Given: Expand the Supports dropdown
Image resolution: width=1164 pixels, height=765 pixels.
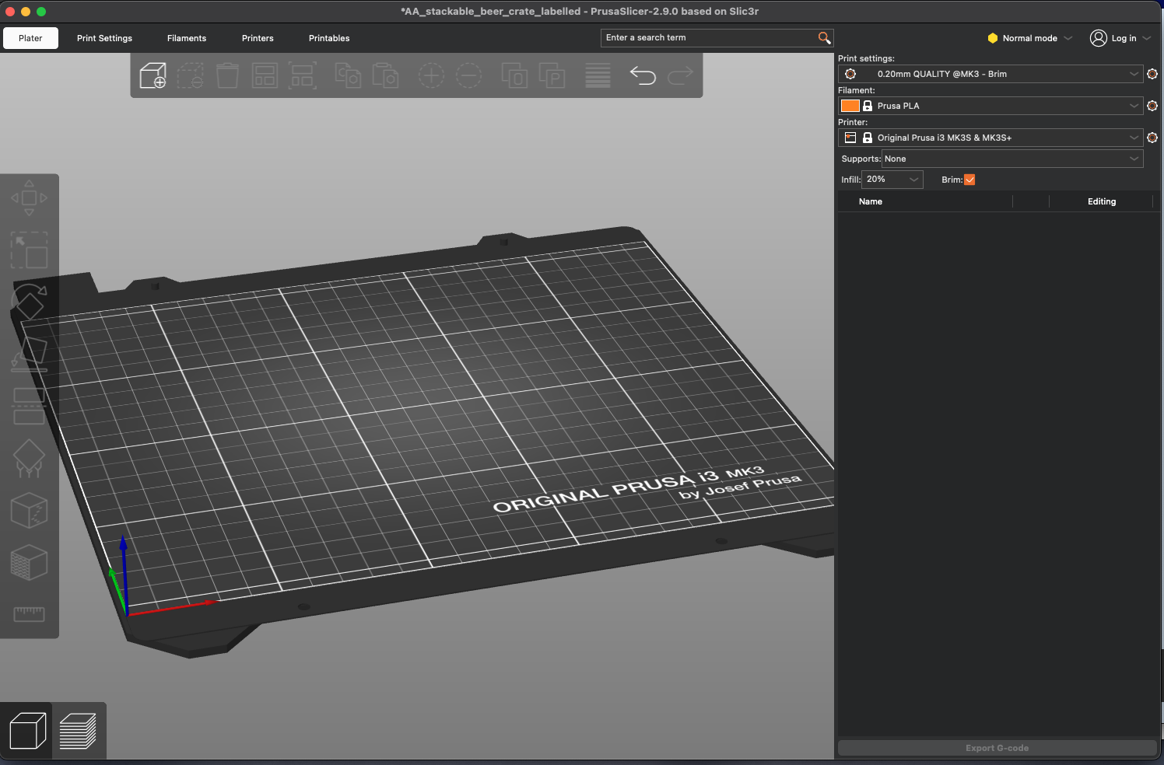Looking at the screenshot, I should [x=1011, y=159].
